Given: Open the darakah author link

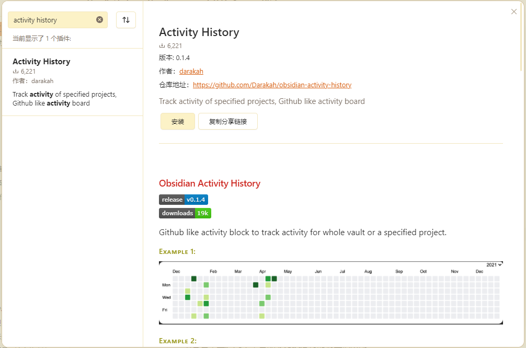Looking at the screenshot, I should click(x=191, y=71).
